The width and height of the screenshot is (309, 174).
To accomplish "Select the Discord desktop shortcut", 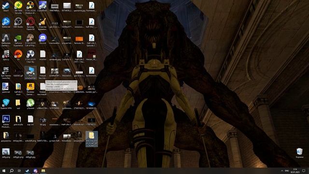I will coord(42,39).
